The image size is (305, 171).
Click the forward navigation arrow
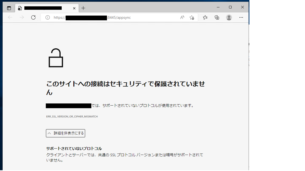pyautogui.click(x=21, y=17)
